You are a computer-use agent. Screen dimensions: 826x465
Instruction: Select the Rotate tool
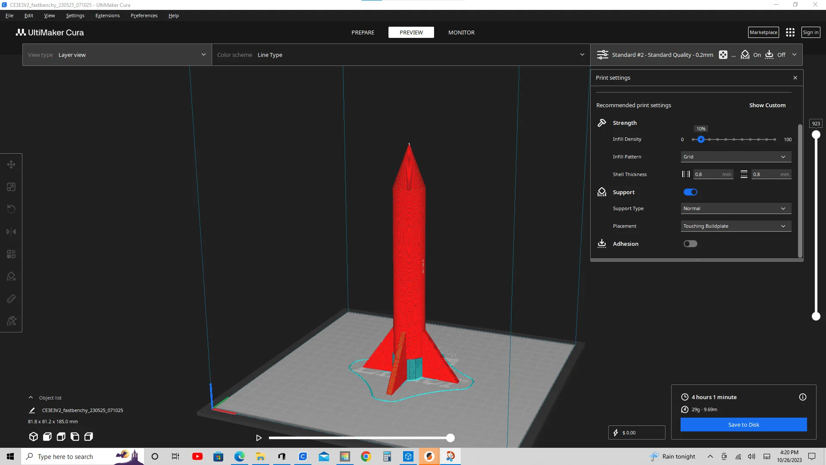pos(11,209)
